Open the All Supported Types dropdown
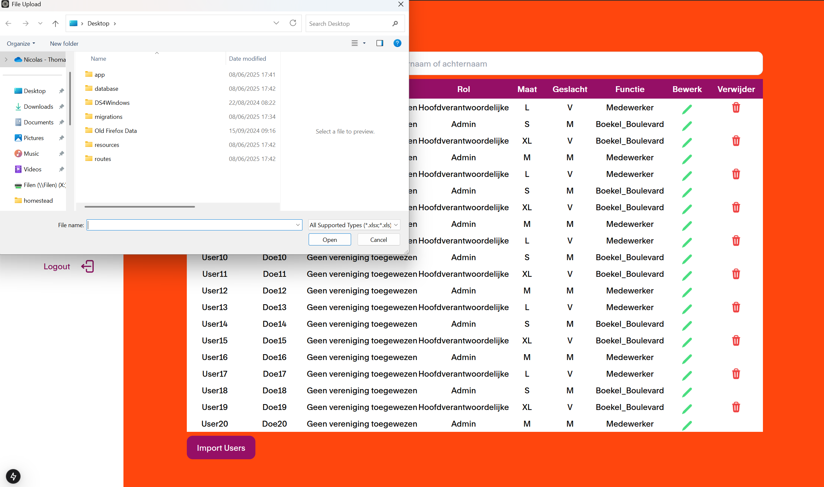824x487 pixels. tap(354, 225)
